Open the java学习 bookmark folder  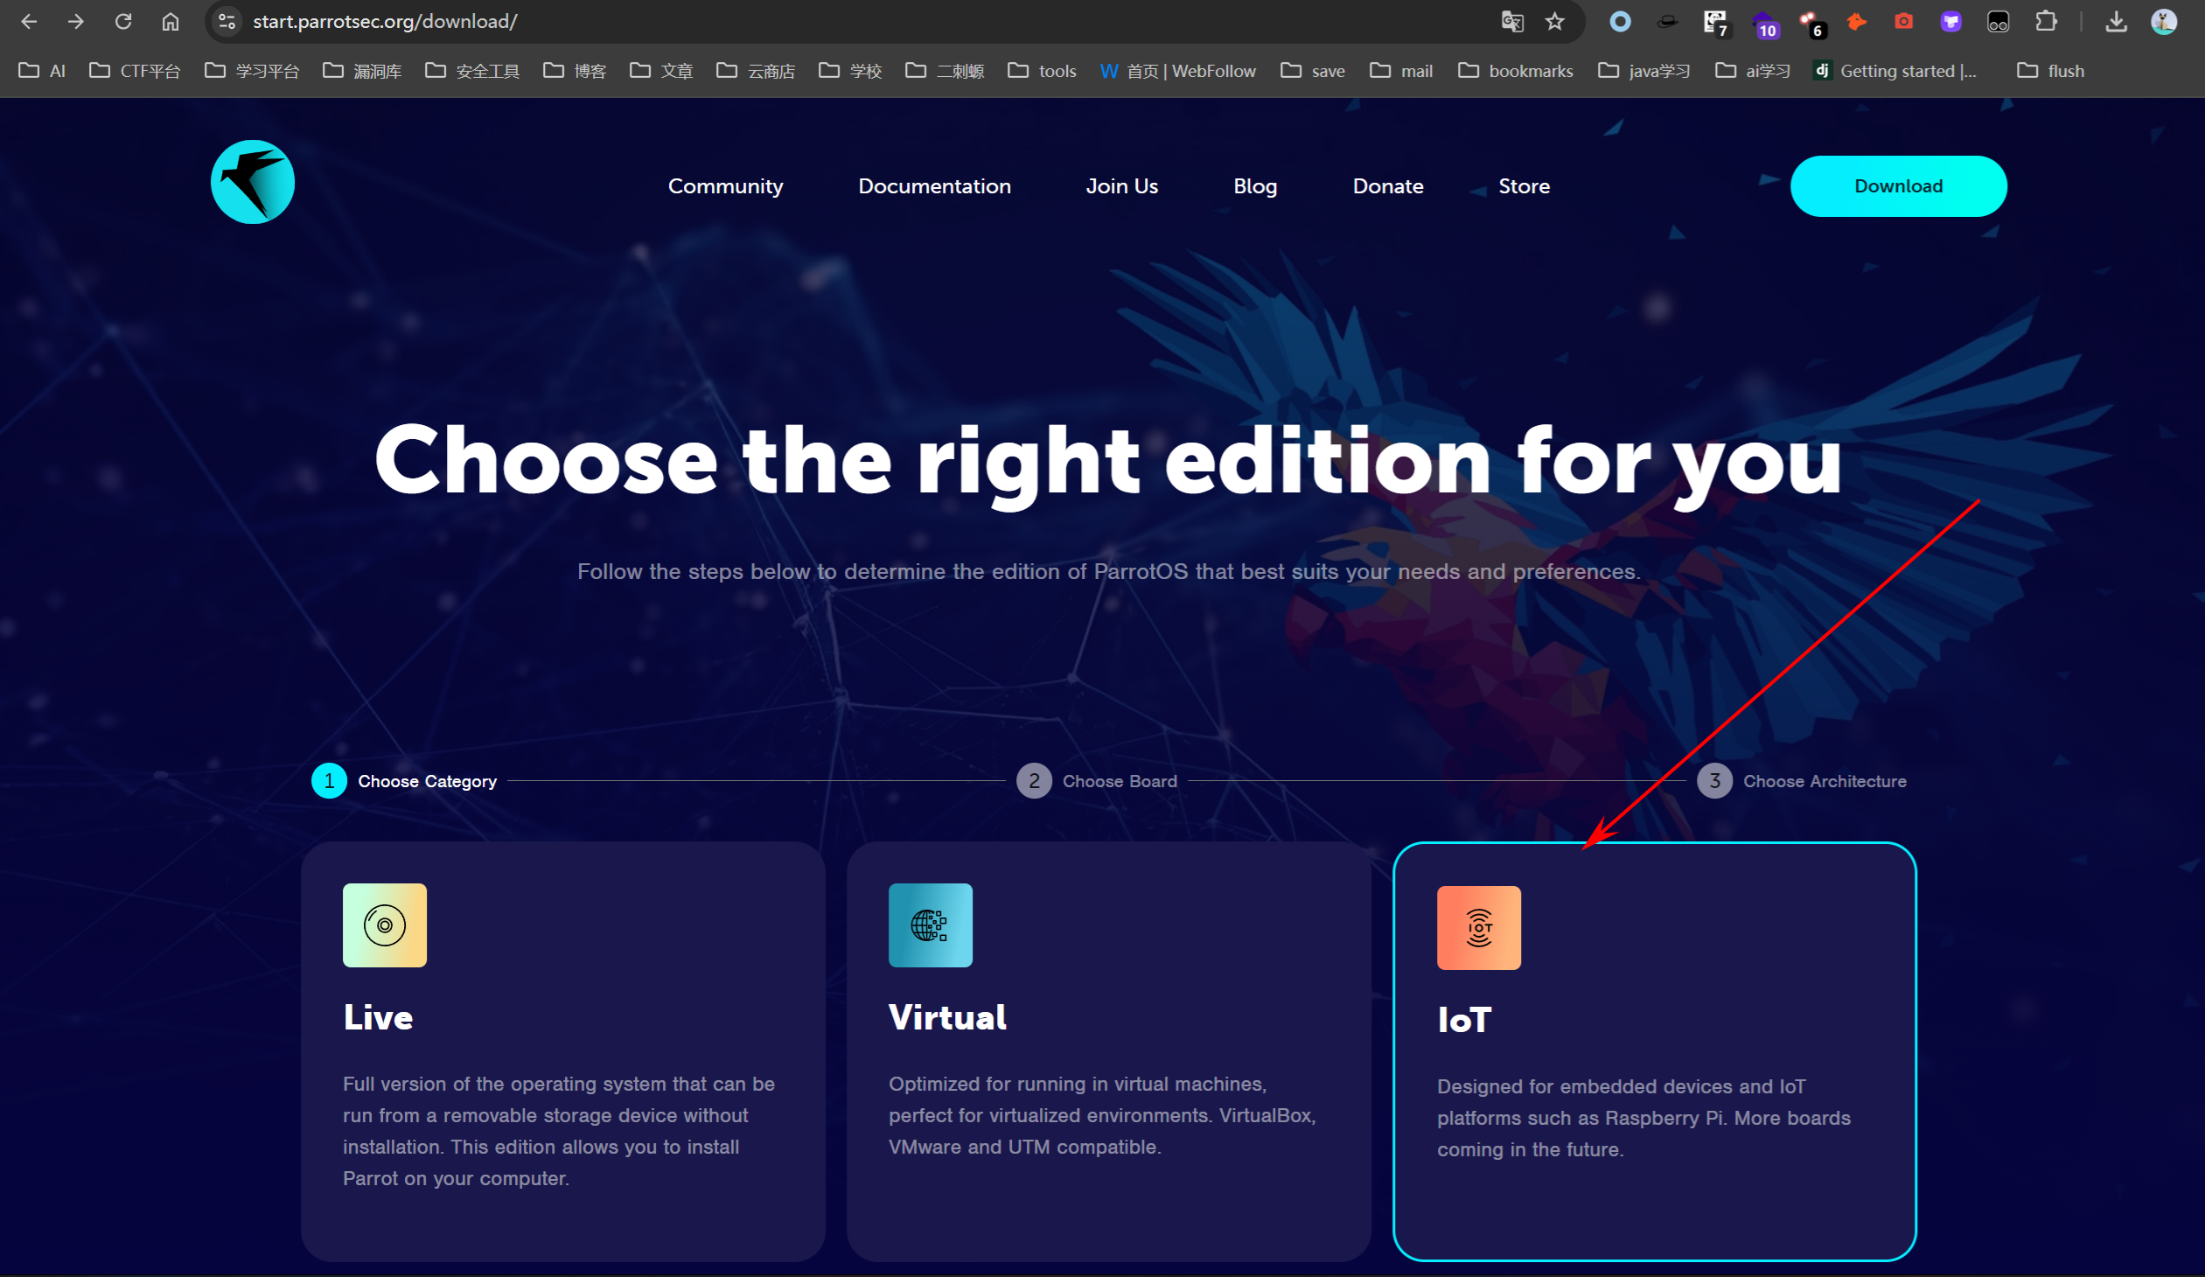[x=1644, y=71]
